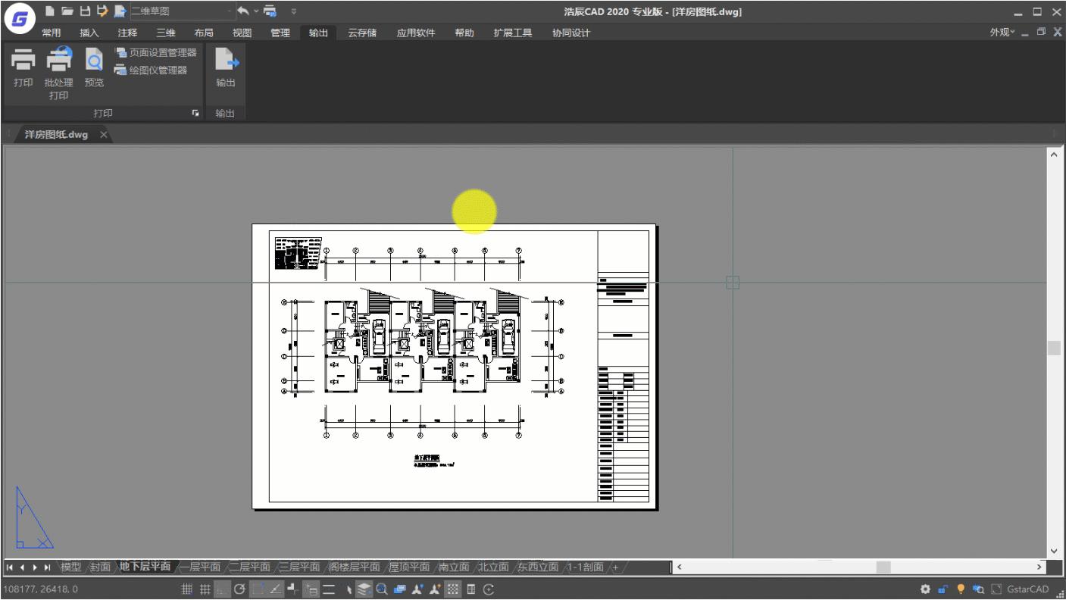Select the 一层平面 layout tab

point(200,567)
